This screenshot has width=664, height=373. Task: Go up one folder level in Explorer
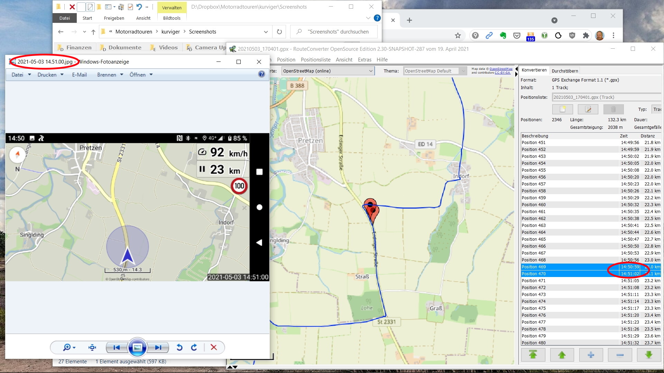point(93,32)
